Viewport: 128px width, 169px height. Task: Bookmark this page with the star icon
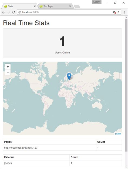point(119,12)
